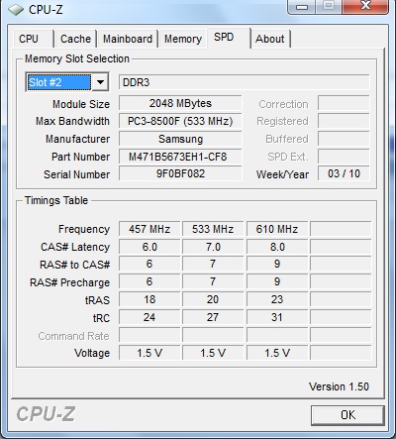Image resolution: width=396 pixels, height=439 pixels.
Task: Click the 03 / 10 Week/Year value
Action: tap(344, 173)
